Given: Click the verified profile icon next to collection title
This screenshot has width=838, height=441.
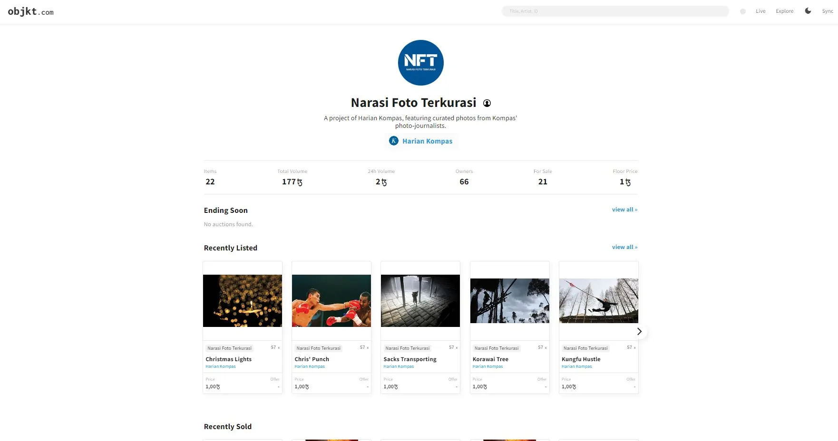Looking at the screenshot, I should pyautogui.click(x=487, y=103).
